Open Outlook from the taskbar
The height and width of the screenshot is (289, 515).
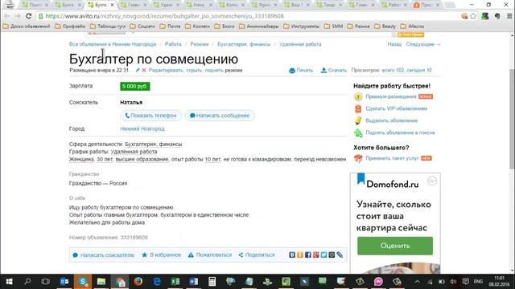click(x=64, y=282)
